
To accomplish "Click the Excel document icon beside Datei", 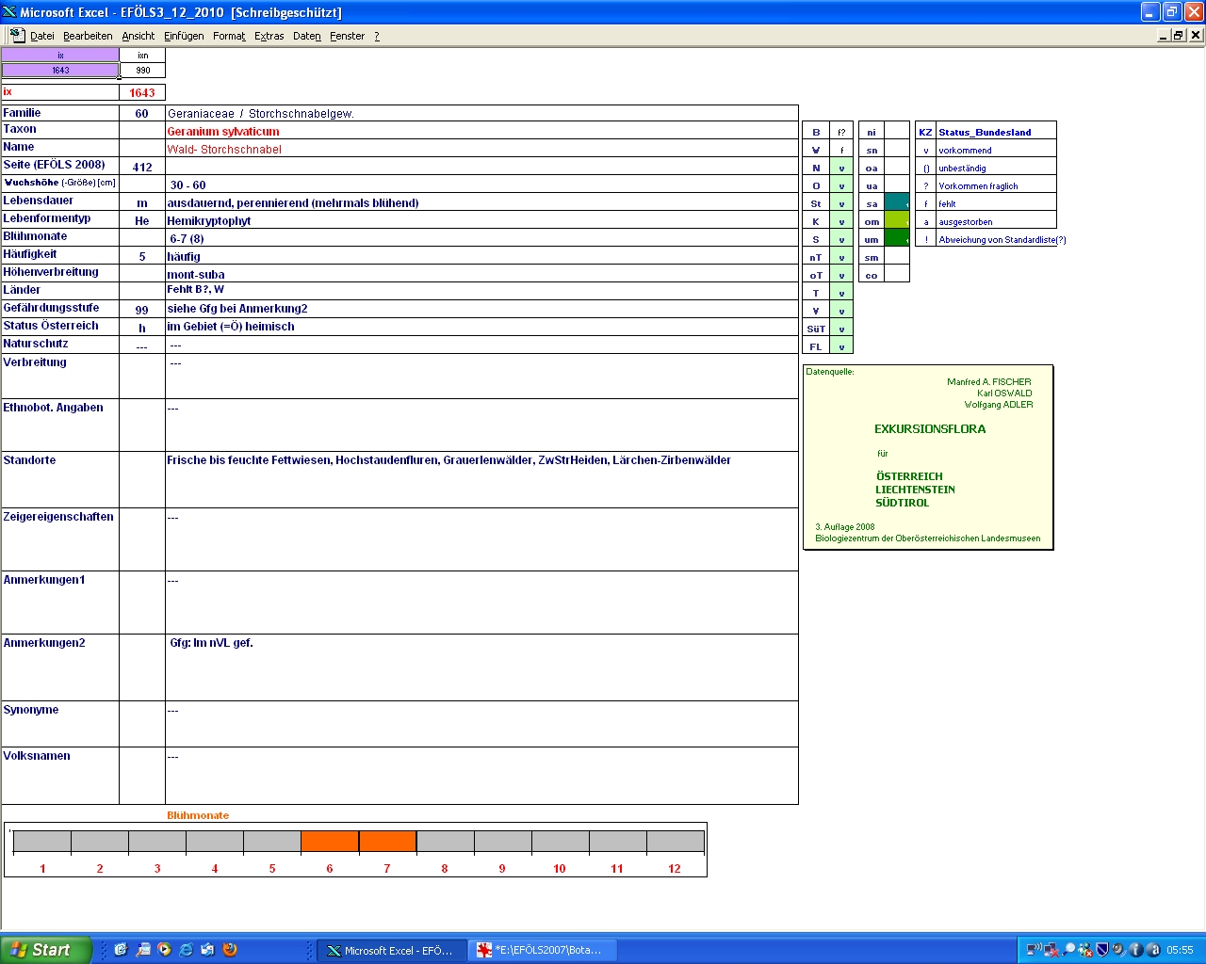I will pos(17,35).
